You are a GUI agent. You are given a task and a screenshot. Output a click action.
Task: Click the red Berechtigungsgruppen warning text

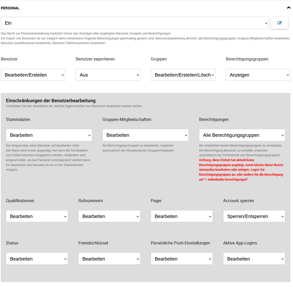point(241,170)
